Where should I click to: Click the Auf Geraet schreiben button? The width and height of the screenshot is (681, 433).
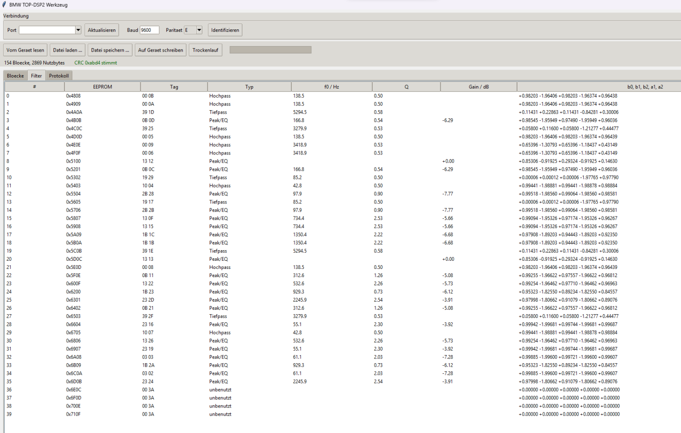[x=160, y=50]
